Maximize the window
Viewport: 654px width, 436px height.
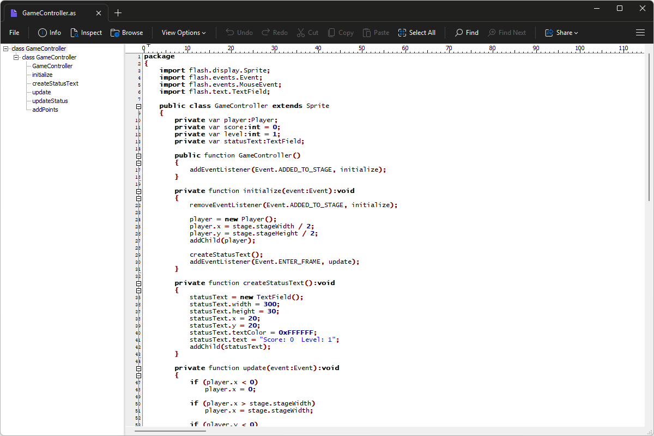620,8
